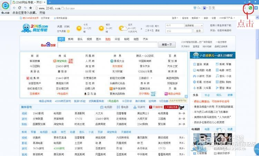Open the 12306火车票 link

pyautogui.click(x=145, y=71)
